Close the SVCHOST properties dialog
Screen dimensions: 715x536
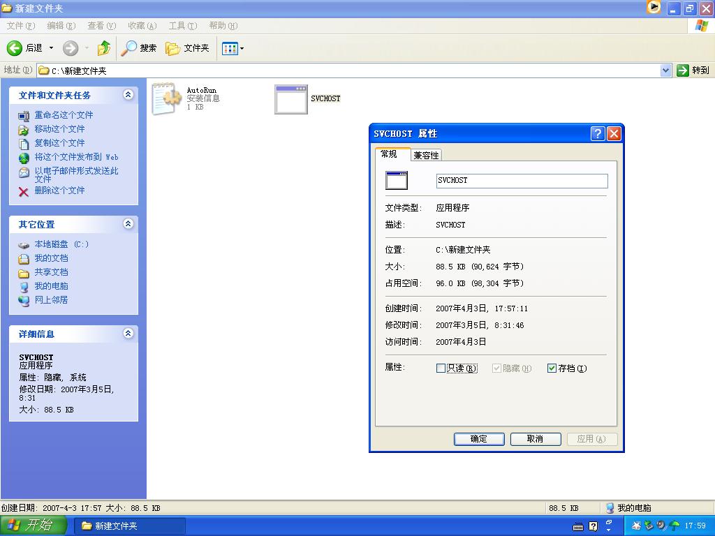(614, 133)
